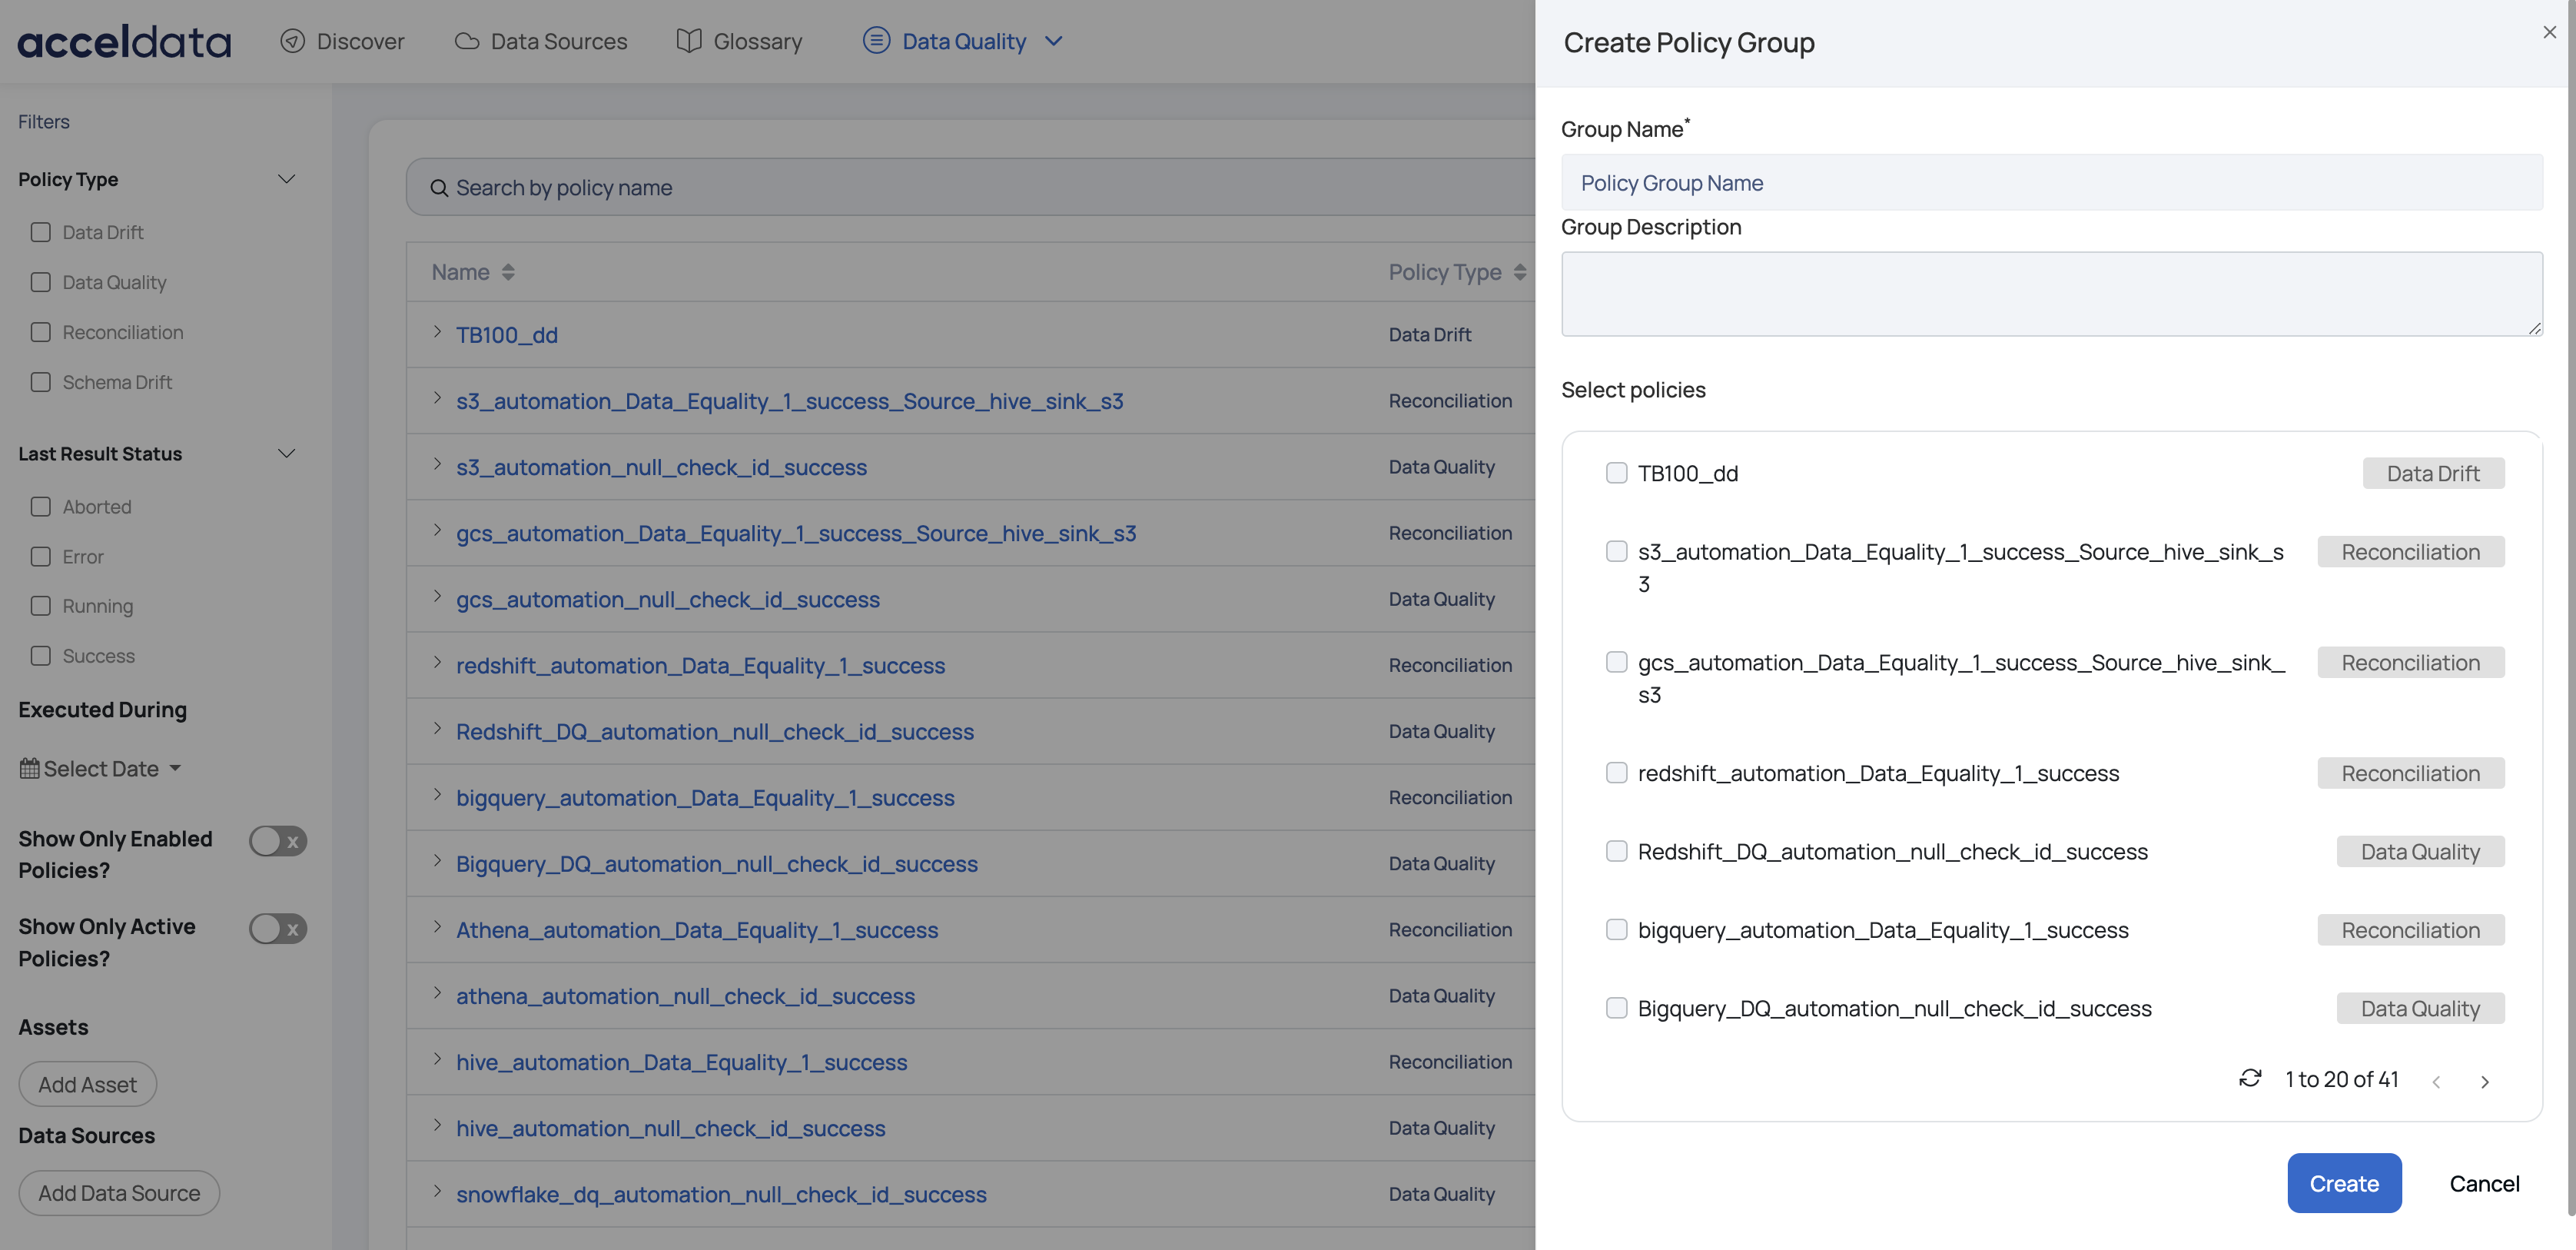Select redshift_automation_Data_Equality_1_success checkbox
Screen dimensions: 2576x1250
1616,773
